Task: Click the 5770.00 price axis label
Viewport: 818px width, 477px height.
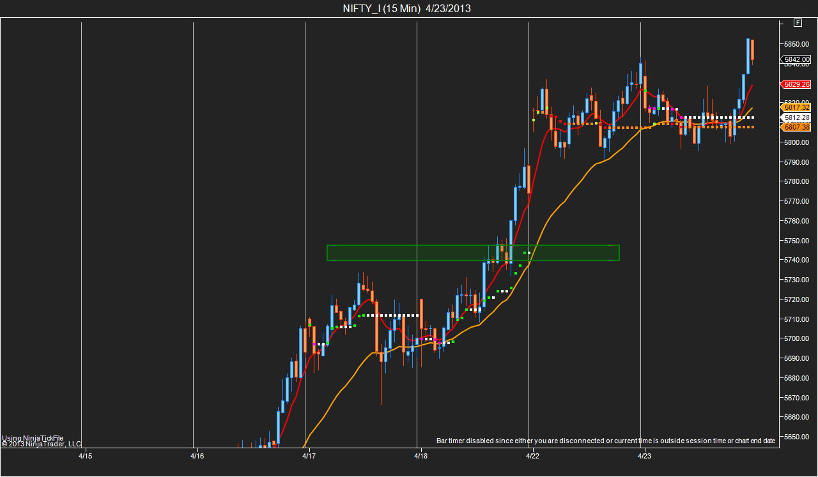Action: 797,201
